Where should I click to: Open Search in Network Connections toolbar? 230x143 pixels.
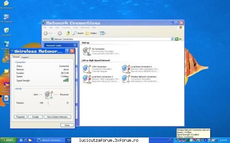pos(78,33)
